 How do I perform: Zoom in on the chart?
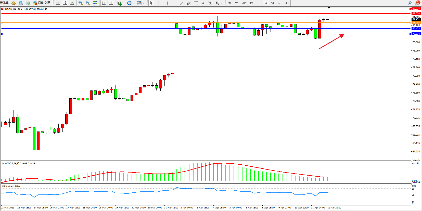tap(81, 3)
